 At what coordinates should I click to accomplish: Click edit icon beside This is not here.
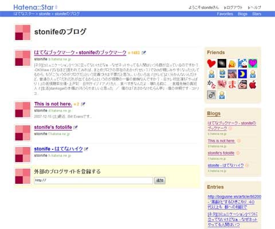(83, 104)
